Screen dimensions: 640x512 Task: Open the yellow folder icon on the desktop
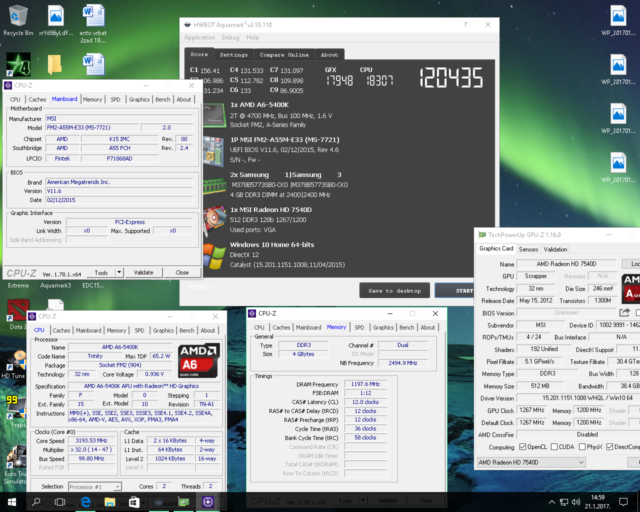54,64
